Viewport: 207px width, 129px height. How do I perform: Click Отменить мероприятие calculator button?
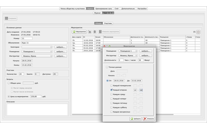109,32
